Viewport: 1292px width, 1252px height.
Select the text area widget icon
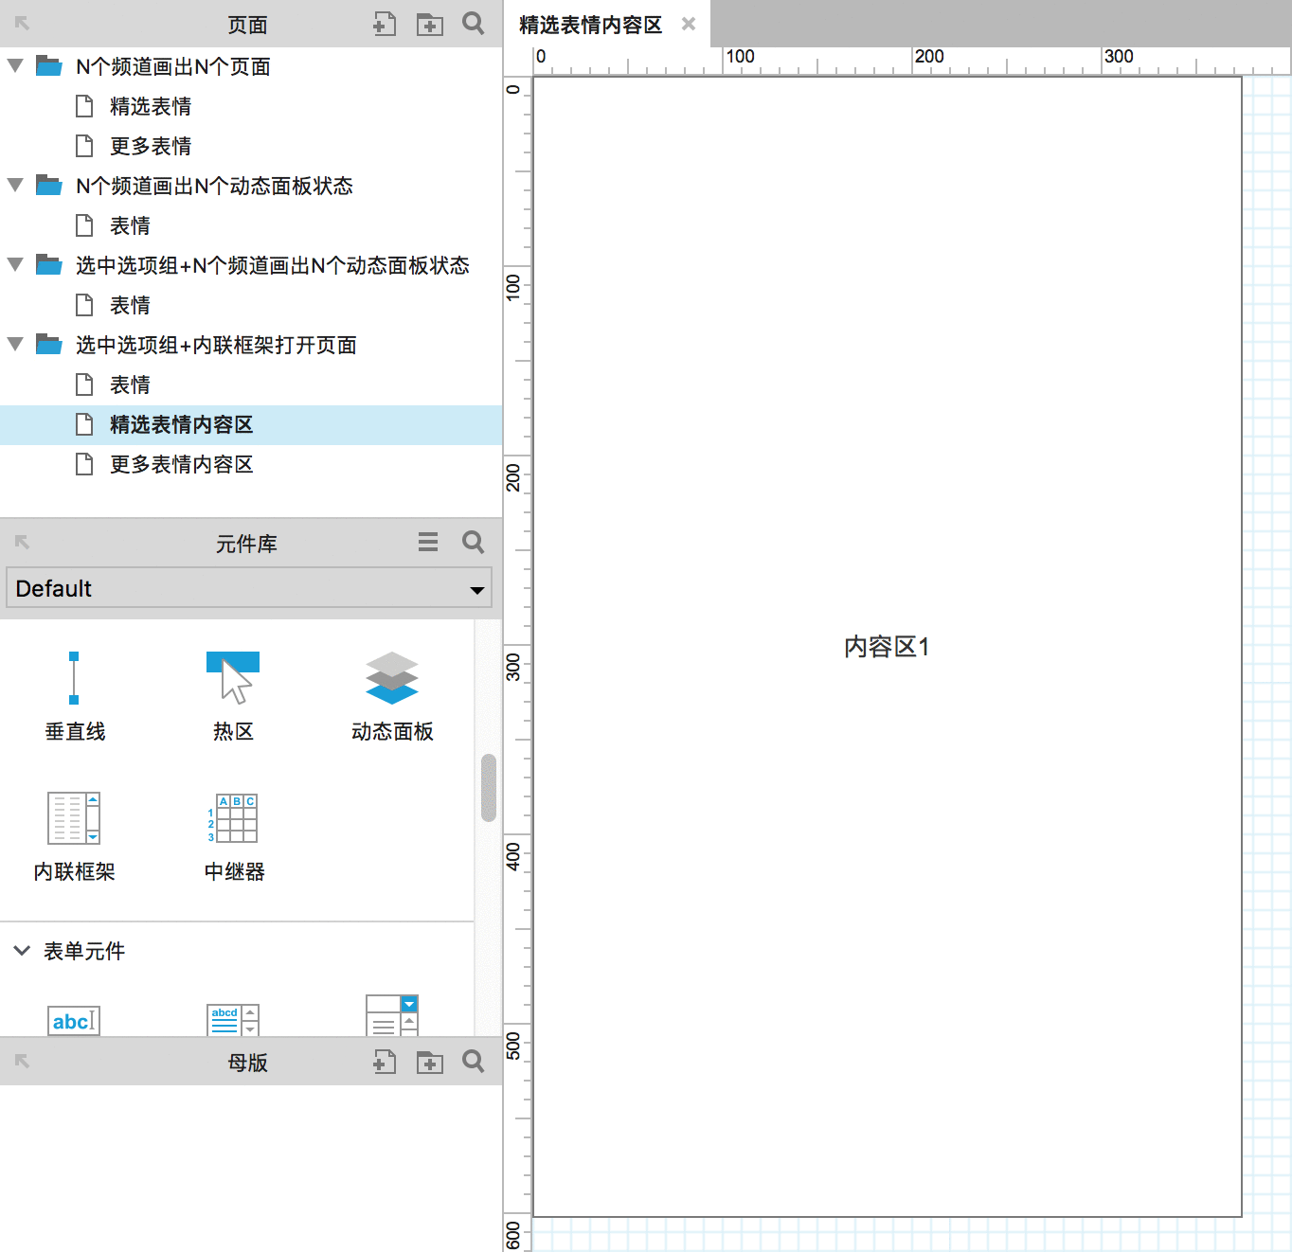coord(233,1021)
